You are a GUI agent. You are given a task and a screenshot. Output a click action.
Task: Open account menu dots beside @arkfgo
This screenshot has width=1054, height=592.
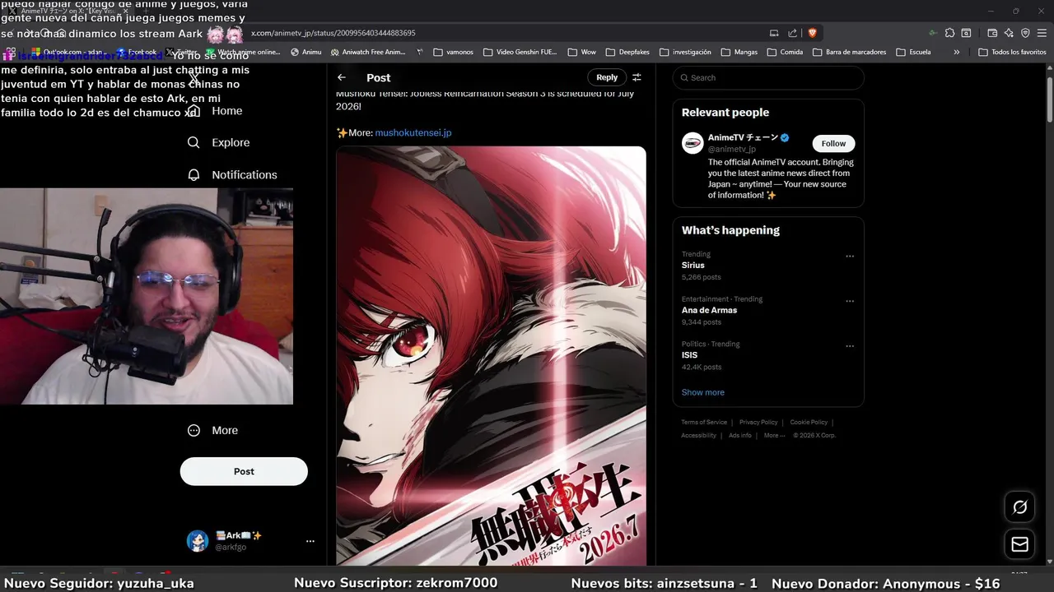pyautogui.click(x=310, y=541)
